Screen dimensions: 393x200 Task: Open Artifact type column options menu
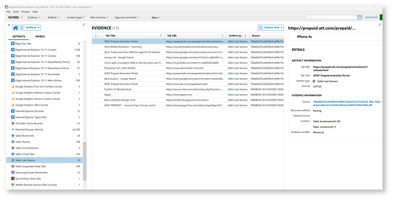coord(246,36)
